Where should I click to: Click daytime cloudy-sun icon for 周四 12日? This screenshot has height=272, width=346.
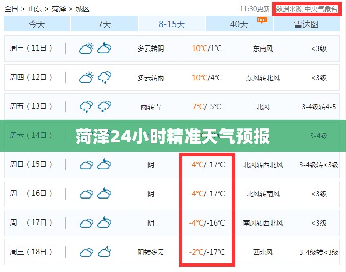coord(86,77)
